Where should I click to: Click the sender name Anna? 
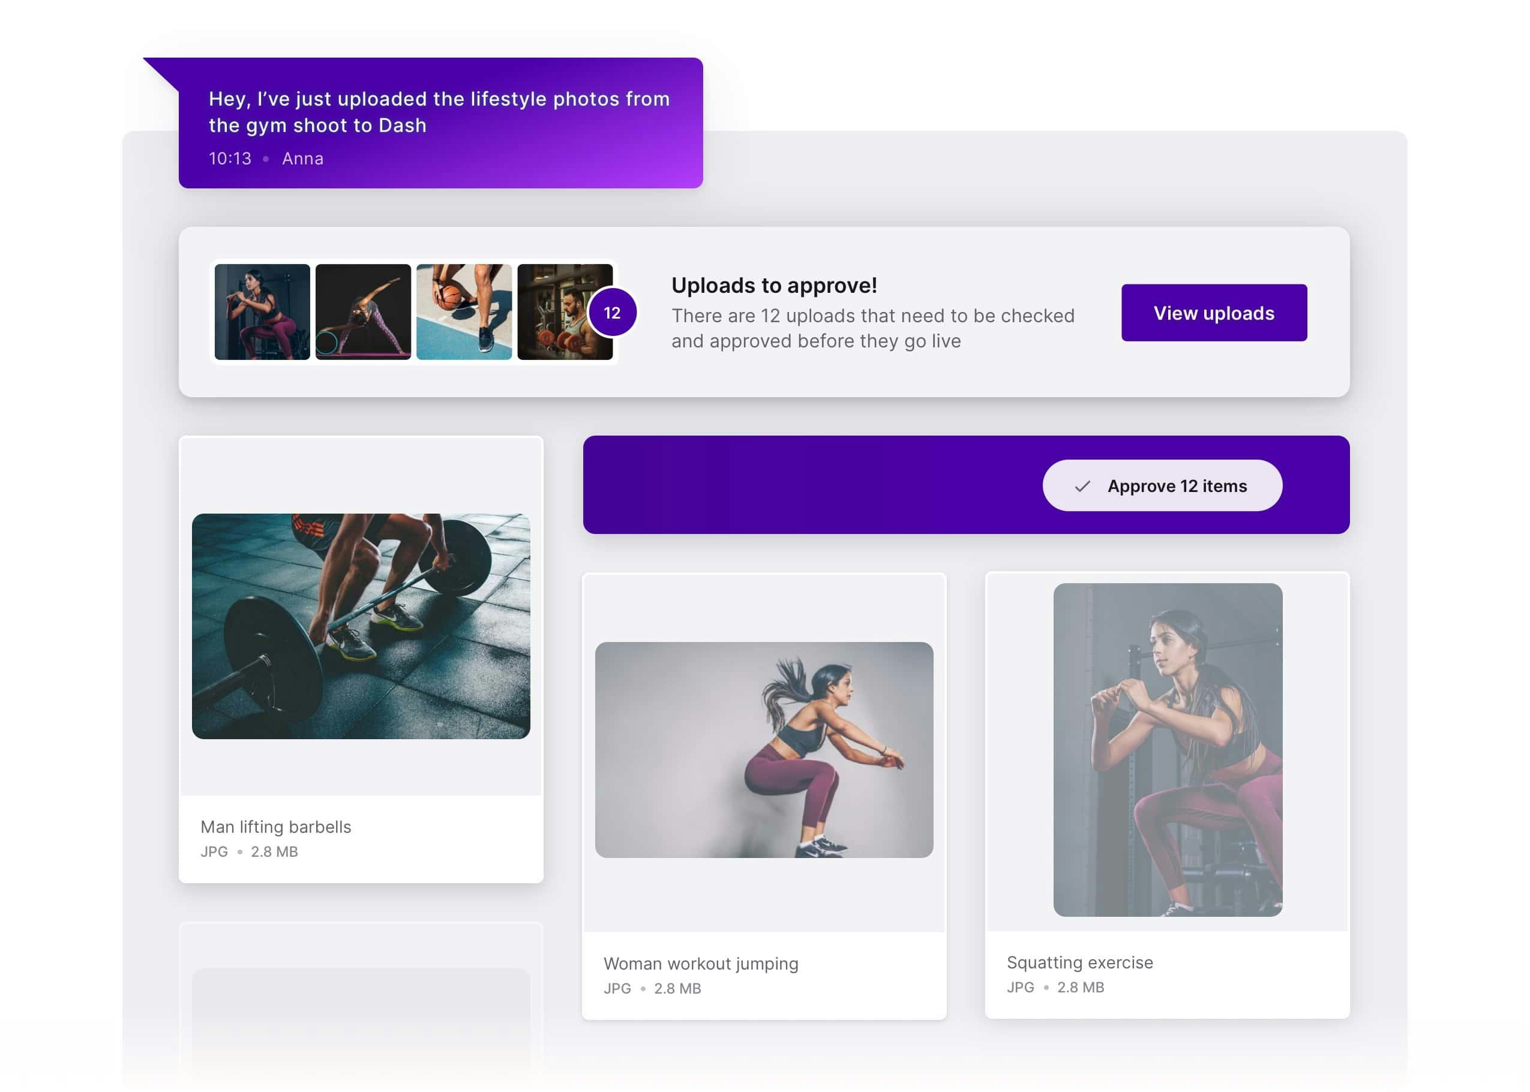coord(302,158)
